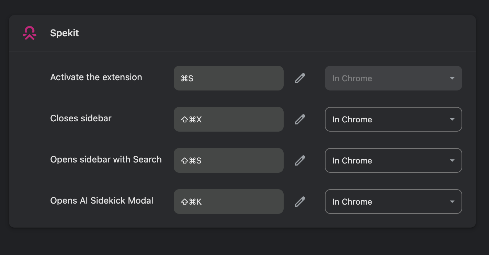Click the ⌘S shortcut field for Activate the extension
The image size is (489, 255).
pos(229,78)
